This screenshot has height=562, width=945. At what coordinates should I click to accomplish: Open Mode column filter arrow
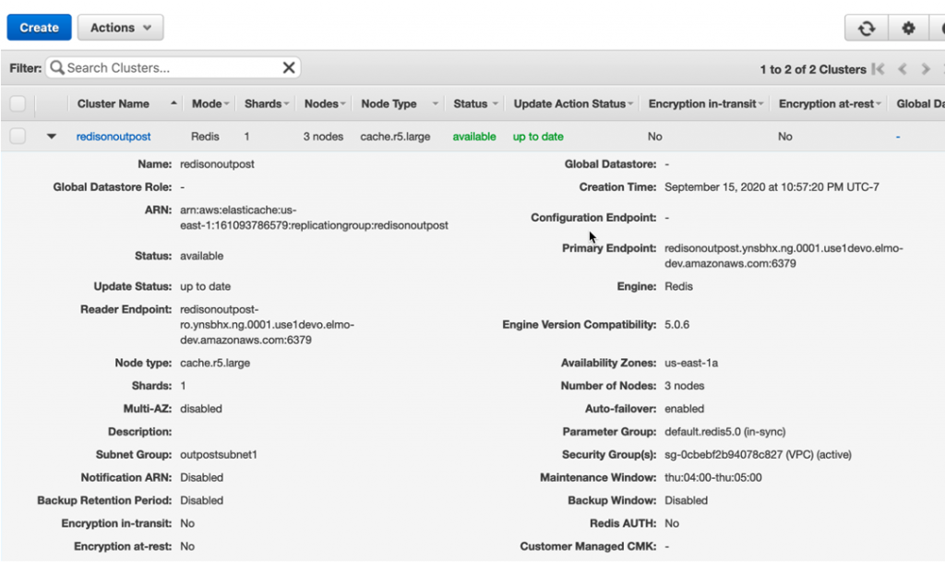click(227, 104)
